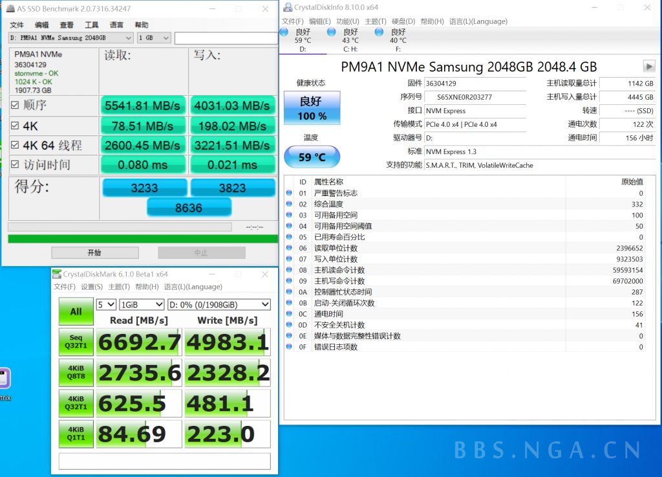
Task: Run the Seq Q32T1 test in CrystalDiskMark
Action: coord(76,342)
